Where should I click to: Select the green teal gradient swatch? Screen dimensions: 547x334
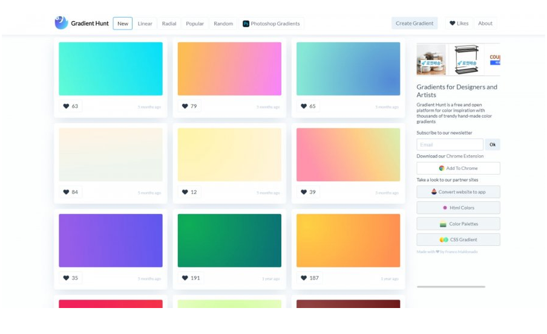point(229,240)
